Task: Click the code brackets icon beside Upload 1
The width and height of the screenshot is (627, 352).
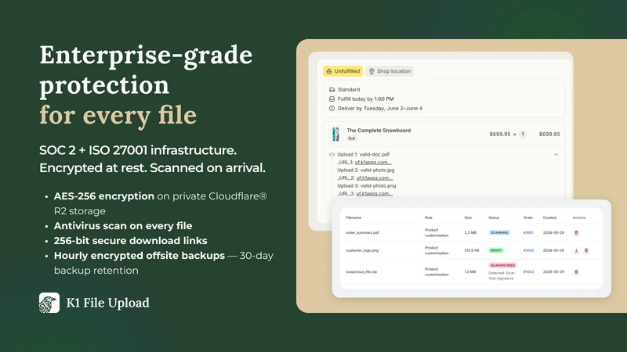Action: [x=332, y=154]
